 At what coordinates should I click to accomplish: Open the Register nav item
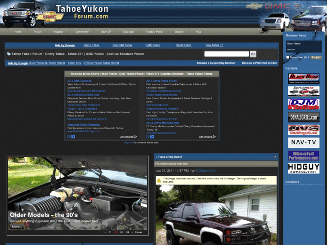click(58, 32)
